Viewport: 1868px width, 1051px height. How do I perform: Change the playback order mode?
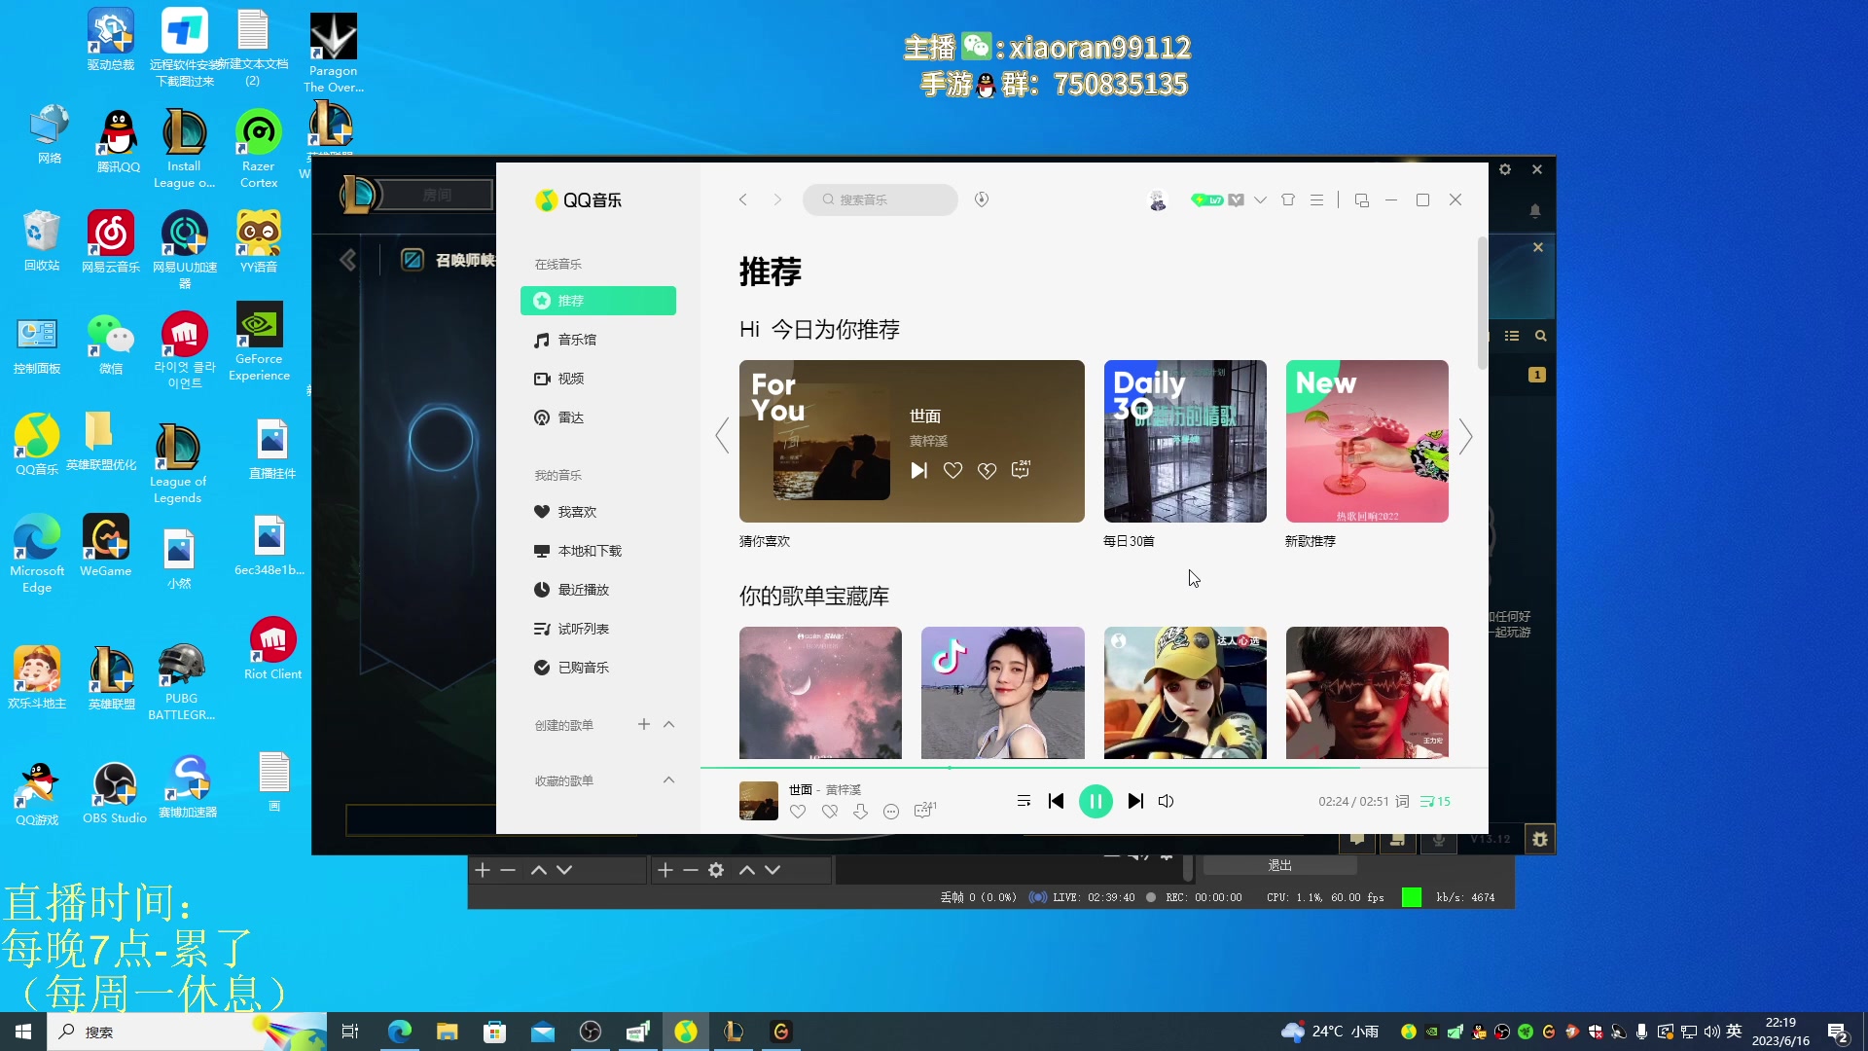click(x=1024, y=801)
